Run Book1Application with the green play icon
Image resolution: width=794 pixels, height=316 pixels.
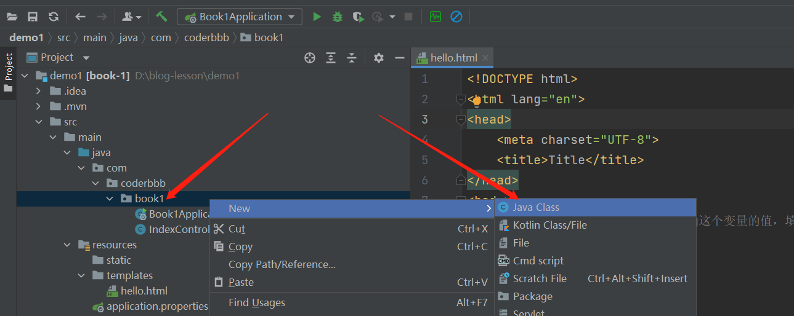click(x=317, y=17)
